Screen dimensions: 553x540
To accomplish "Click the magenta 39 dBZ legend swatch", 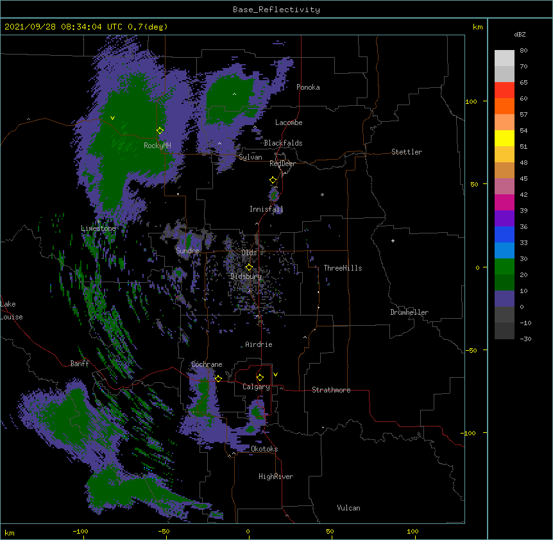I will coord(504,202).
